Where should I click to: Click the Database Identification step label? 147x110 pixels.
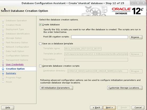tap(18, 34)
